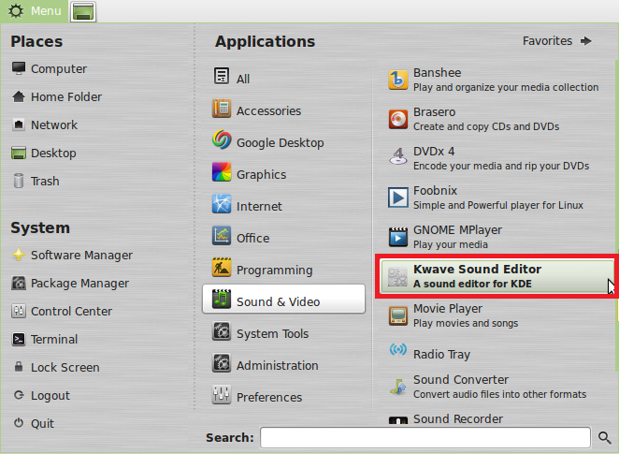Click the Radio Tray label
619x454 pixels.
click(x=441, y=355)
